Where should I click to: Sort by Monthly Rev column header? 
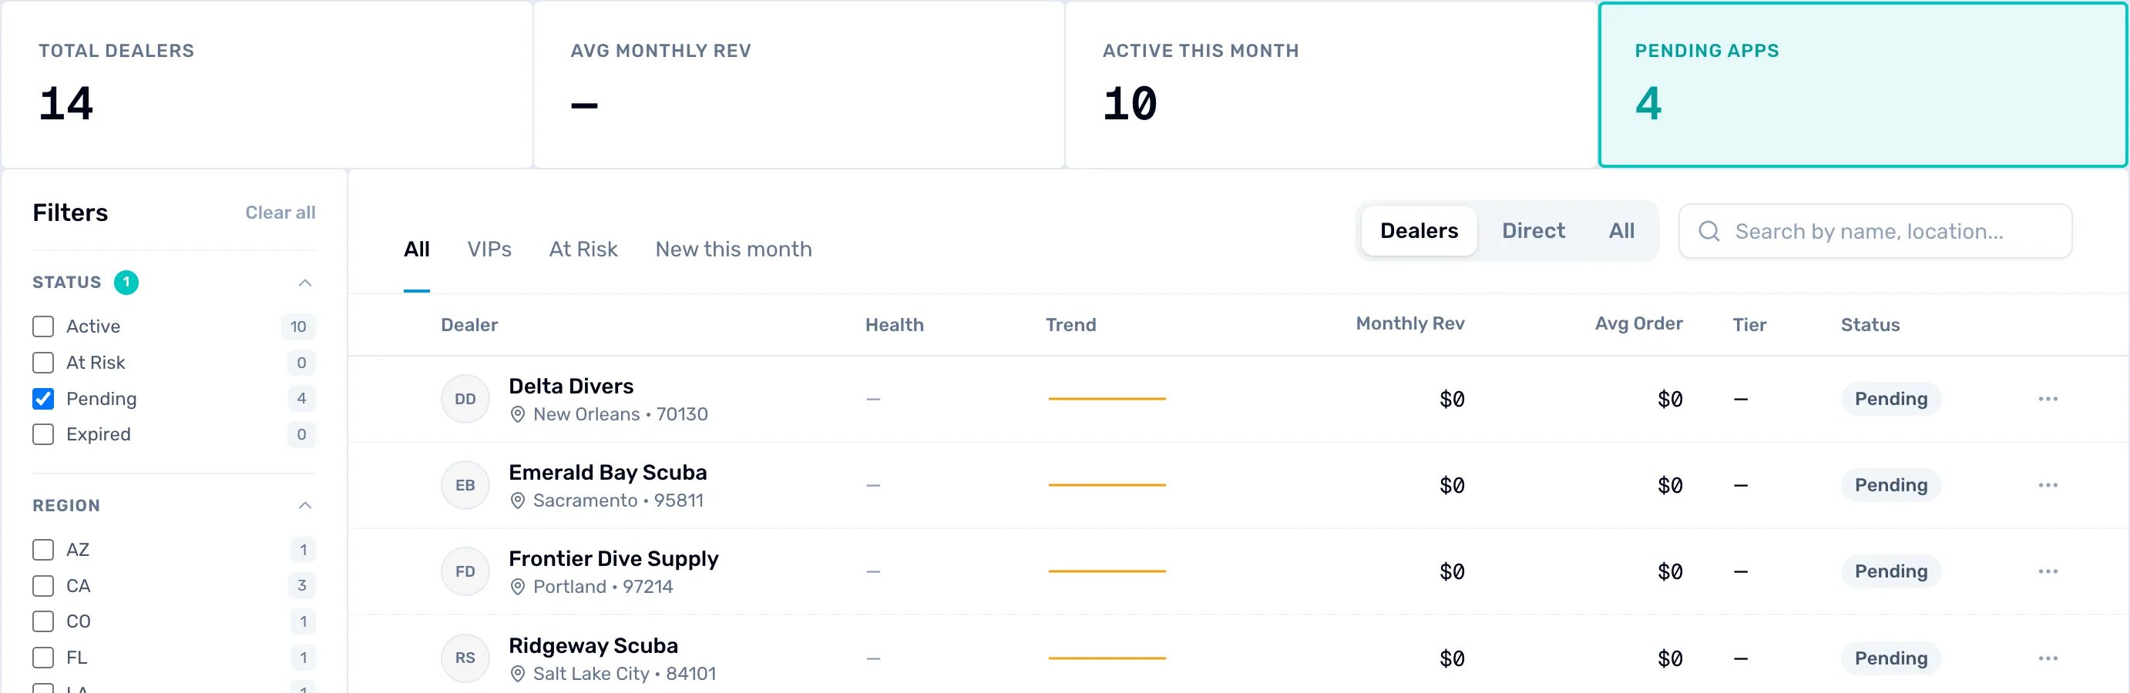point(1409,324)
